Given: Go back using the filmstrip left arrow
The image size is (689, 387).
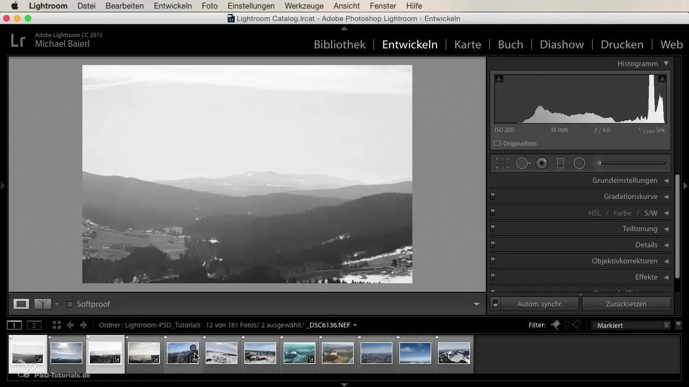Looking at the screenshot, I should [71, 325].
